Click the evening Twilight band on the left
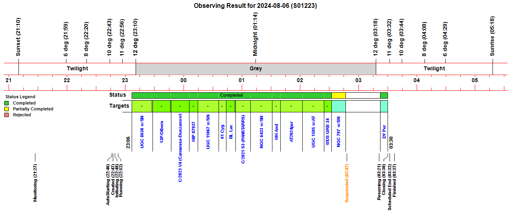This screenshot has height=220, width=511. coord(77,69)
